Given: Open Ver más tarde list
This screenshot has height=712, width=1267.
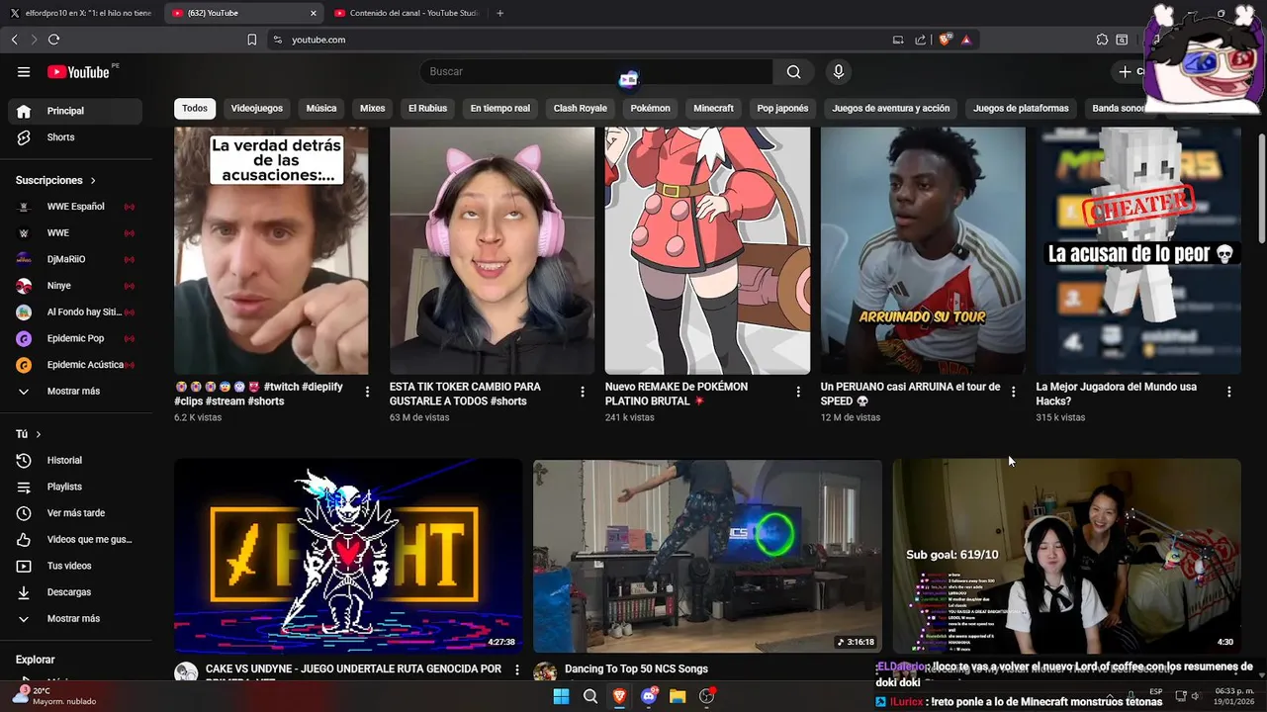Looking at the screenshot, I should [x=75, y=513].
